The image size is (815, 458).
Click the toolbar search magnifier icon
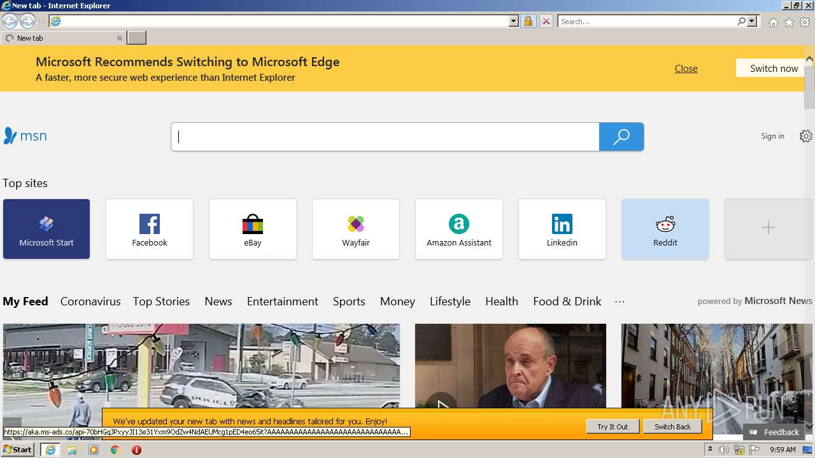pos(741,21)
